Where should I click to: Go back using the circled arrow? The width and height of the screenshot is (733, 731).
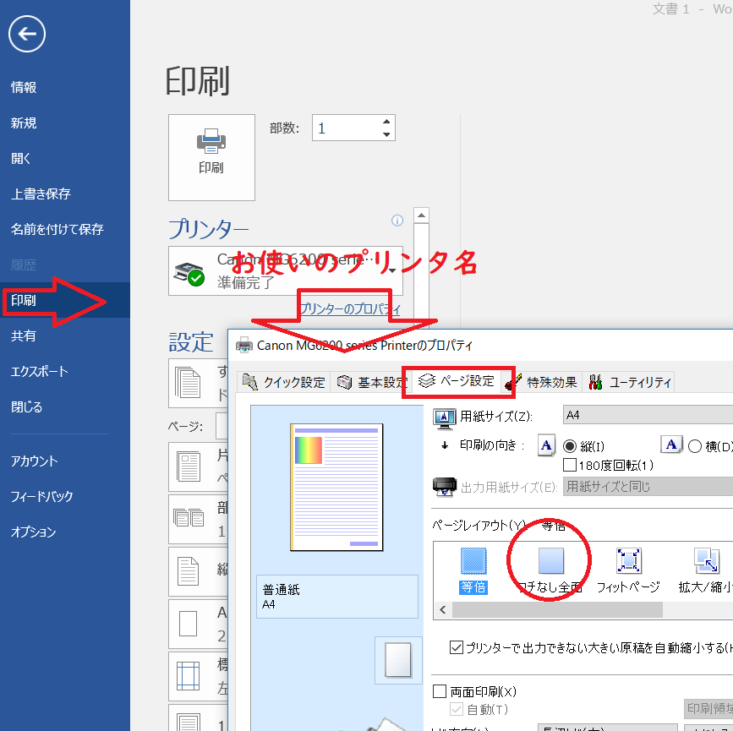(27, 34)
